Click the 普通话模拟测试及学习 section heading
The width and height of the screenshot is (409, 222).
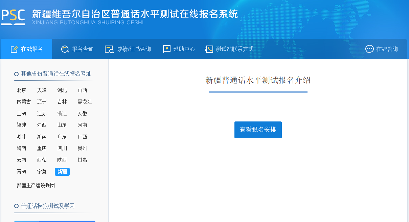(48, 206)
